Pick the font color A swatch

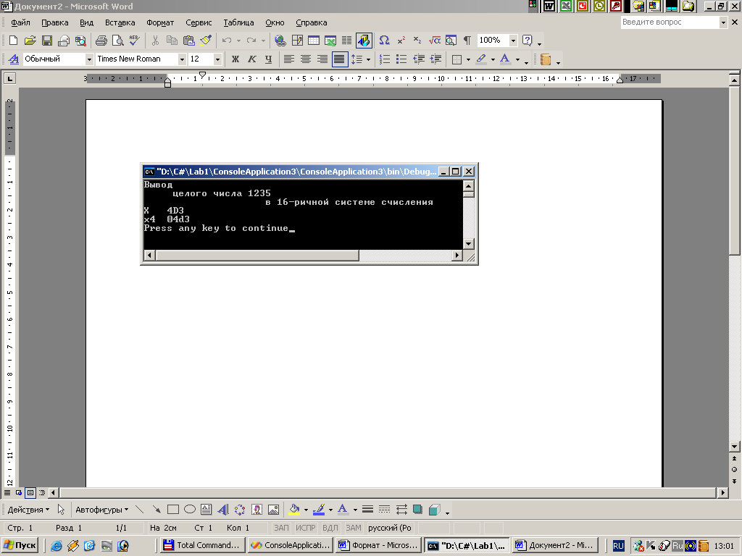coord(505,59)
